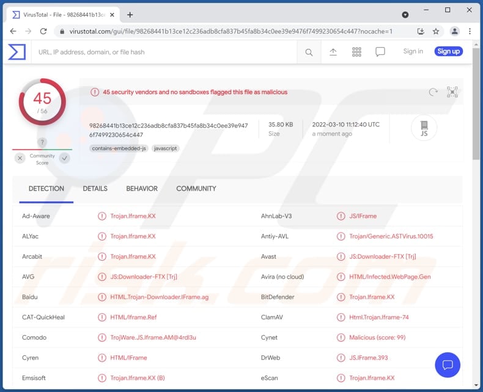
Task: Click Cynet result Malicious (score: 99)
Action: click(x=377, y=338)
